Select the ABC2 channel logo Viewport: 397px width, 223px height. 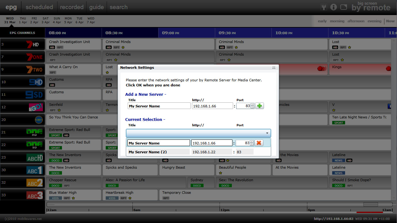35,182
